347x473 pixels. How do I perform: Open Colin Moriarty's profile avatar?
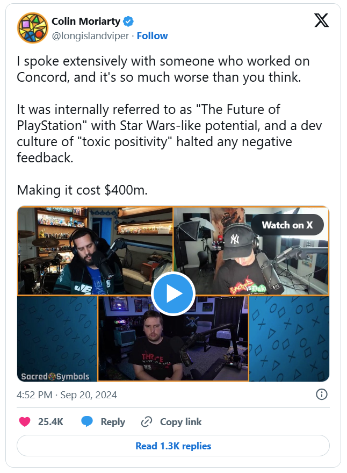33,28
